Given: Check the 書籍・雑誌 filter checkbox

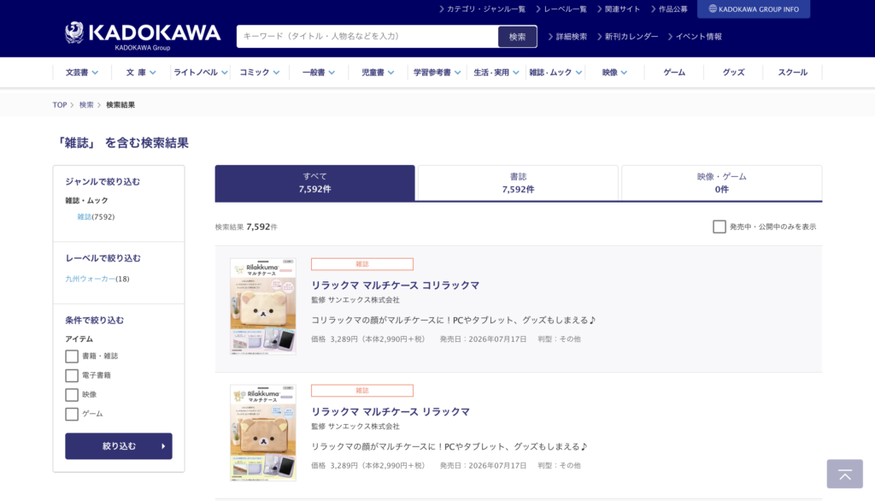Looking at the screenshot, I should coord(72,357).
